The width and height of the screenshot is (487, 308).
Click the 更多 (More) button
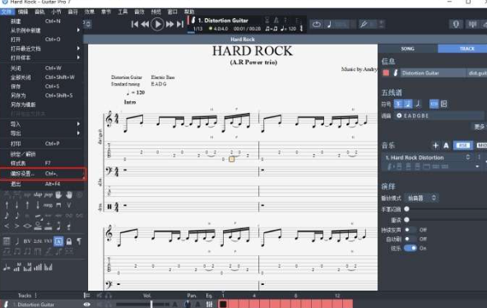480,127
